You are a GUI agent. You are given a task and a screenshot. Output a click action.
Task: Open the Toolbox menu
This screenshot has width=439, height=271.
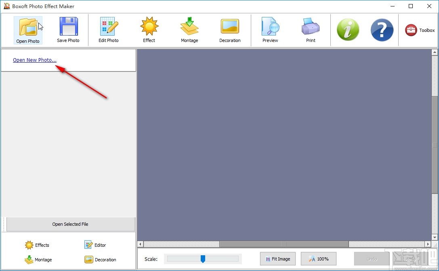pyautogui.click(x=420, y=30)
